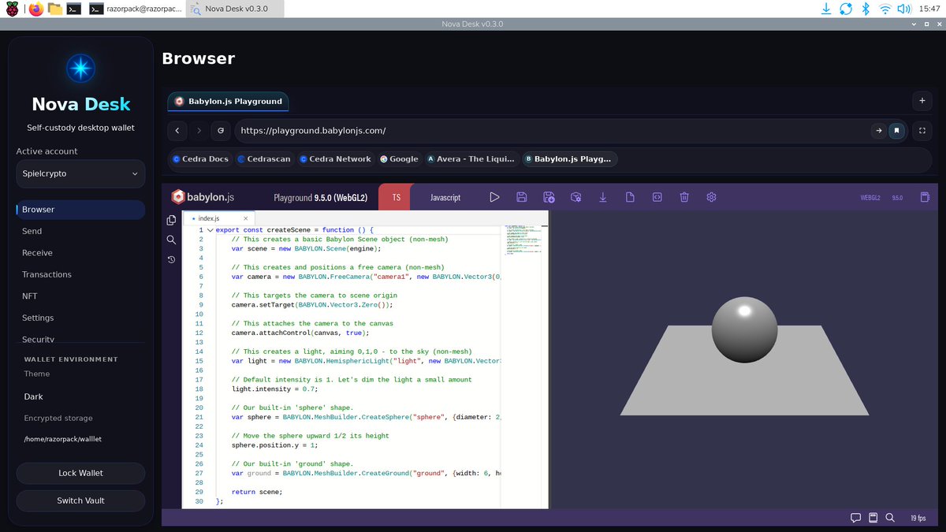
Task: Click the URL address field
Action: 552,131
